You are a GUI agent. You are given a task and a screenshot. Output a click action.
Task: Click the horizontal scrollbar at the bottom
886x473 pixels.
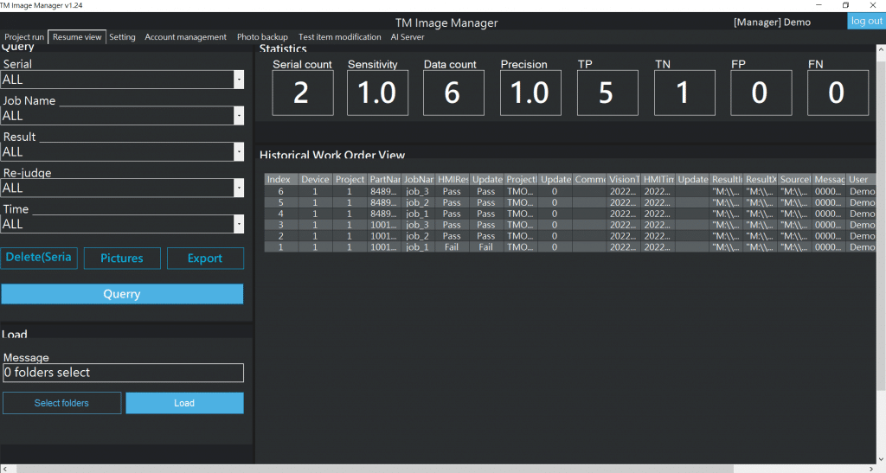pos(433,468)
